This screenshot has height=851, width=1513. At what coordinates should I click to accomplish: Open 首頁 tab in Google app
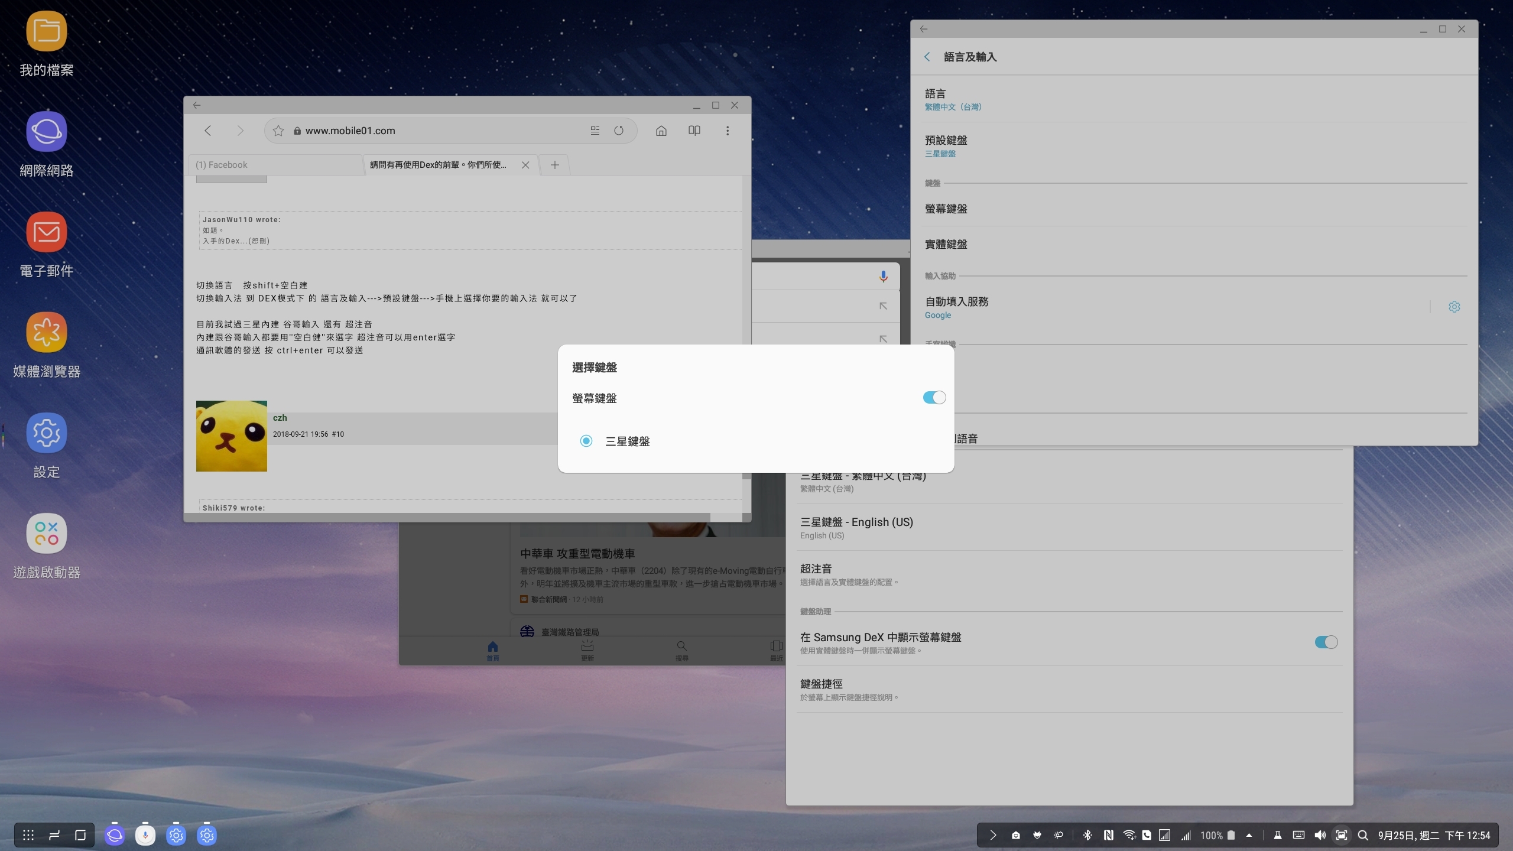point(493,651)
